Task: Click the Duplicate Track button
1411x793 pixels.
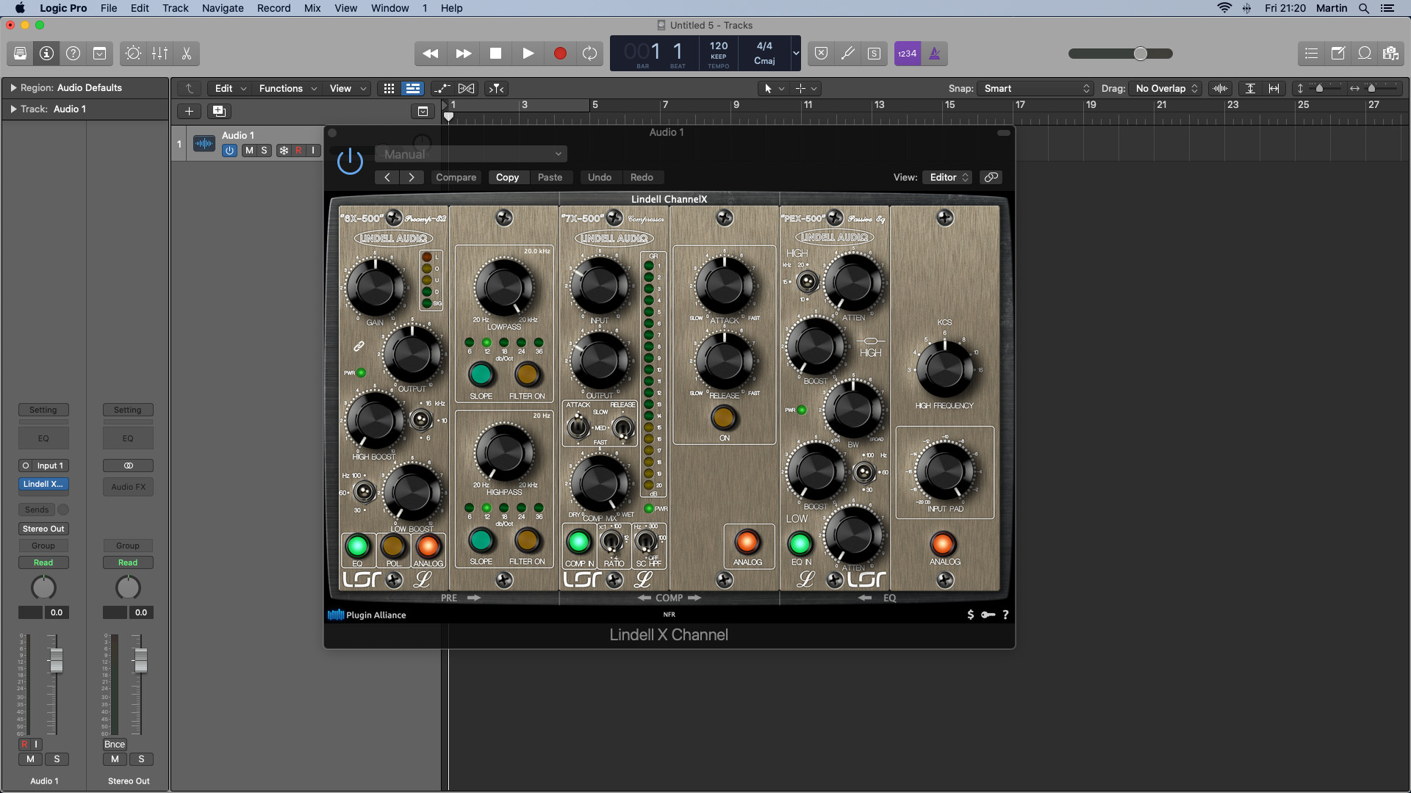Action: pyautogui.click(x=219, y=111)
